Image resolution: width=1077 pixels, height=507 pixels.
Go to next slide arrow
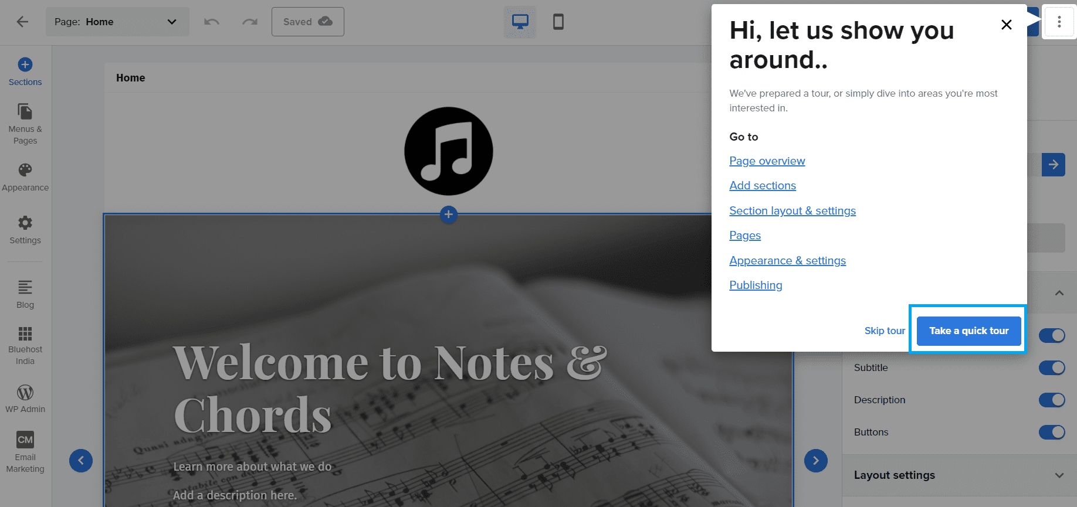816,461
